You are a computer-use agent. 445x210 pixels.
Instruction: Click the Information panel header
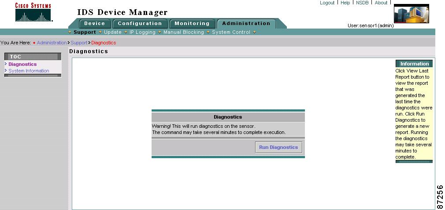(x=414, y=64)
